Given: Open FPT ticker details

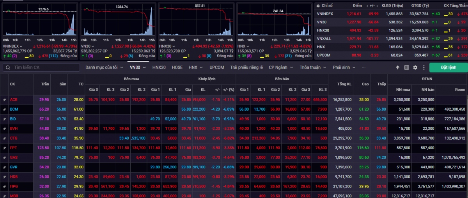Looking at the screenshot, I should [13, 148].
